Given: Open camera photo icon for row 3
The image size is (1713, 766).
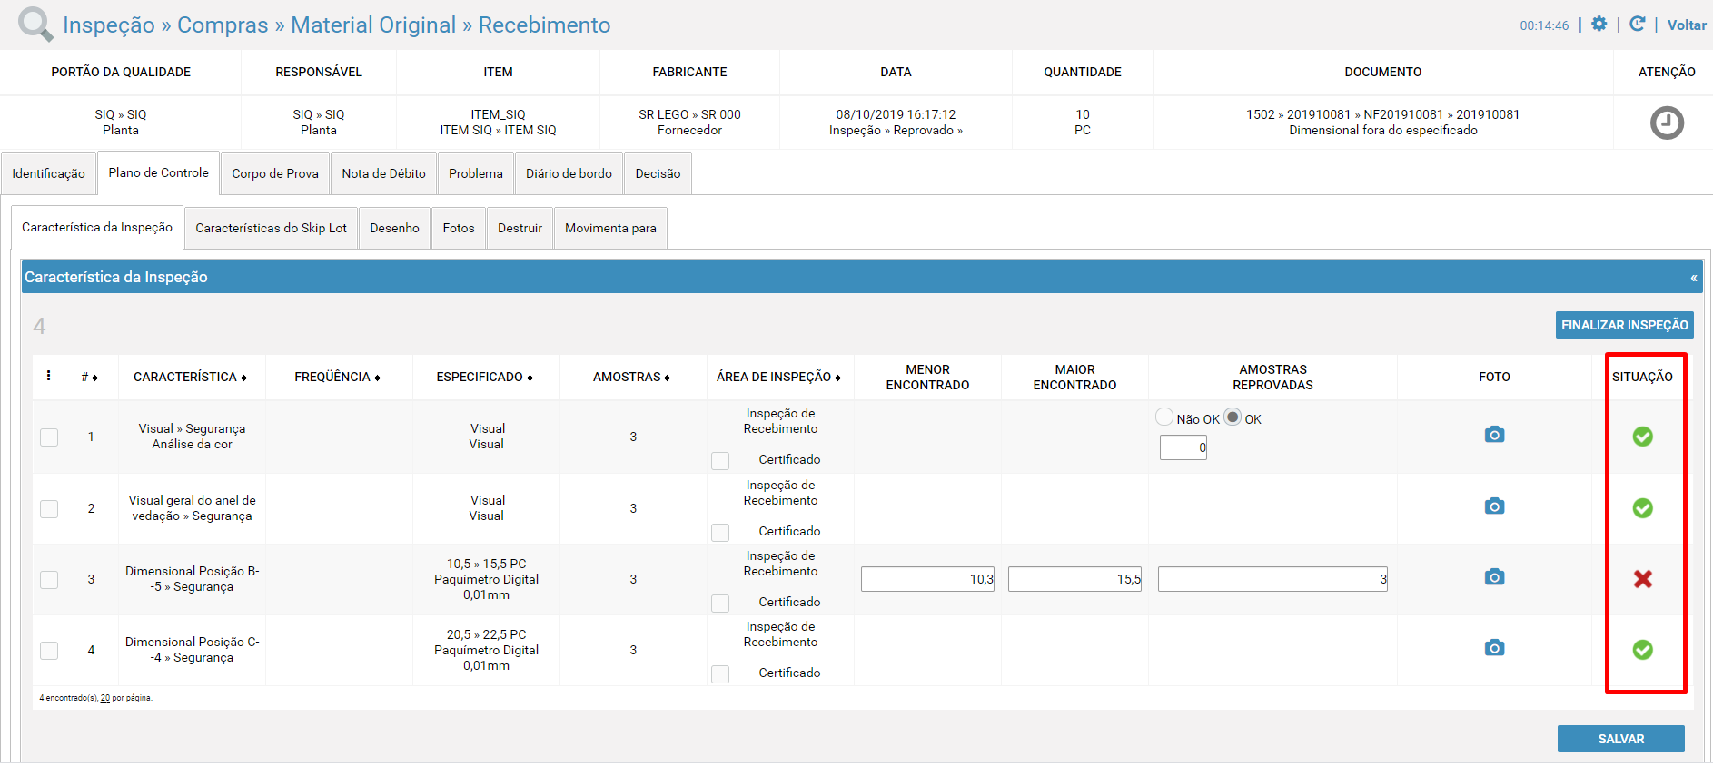Looking at the screenshot, I should 1494,577.
